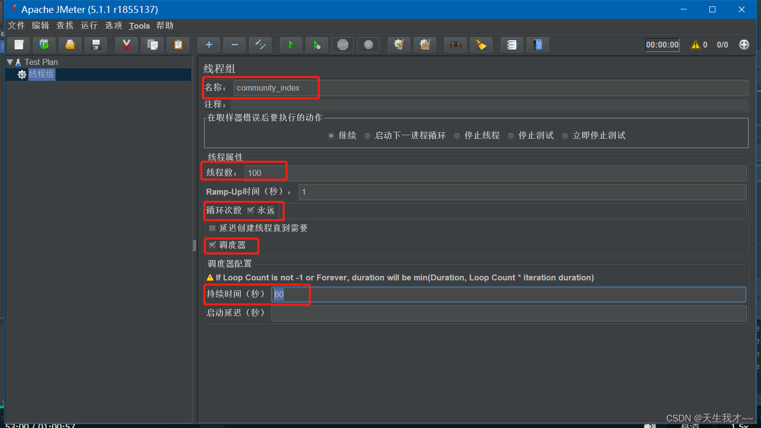This screenshot has width=761, height=428.
Task: Click the Collapse All minus icon
Action: [235, 45]
